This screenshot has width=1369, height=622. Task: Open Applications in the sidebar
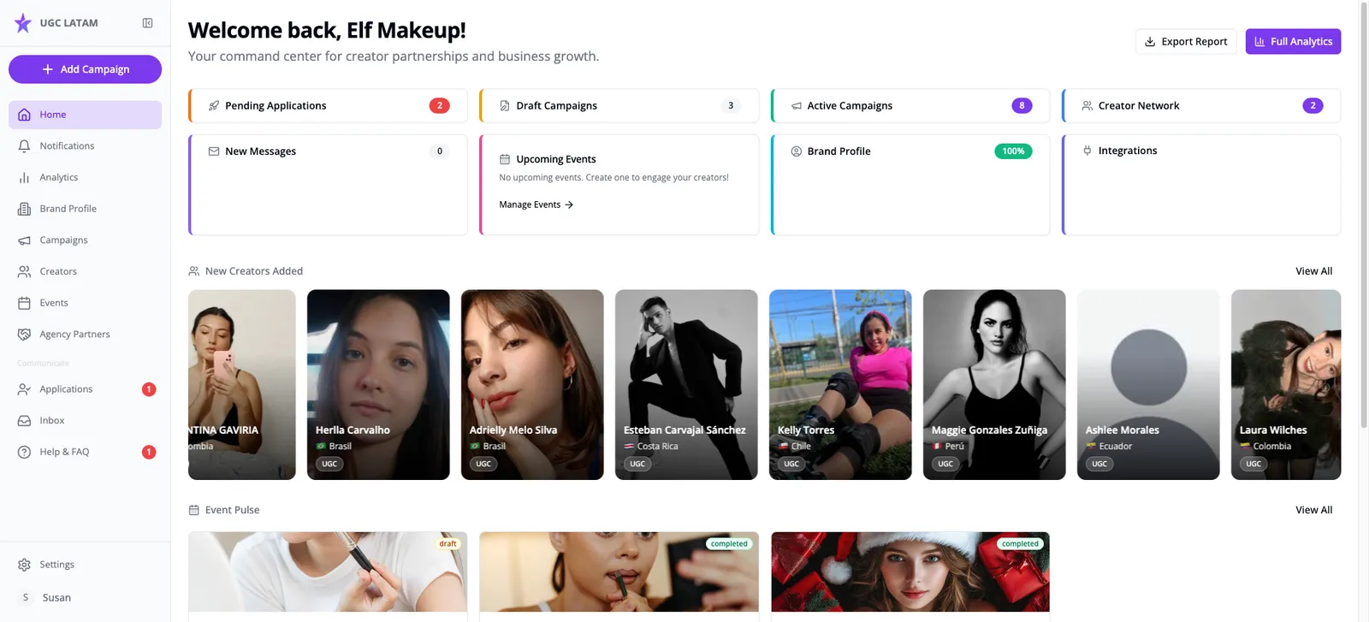pos(85,389)
